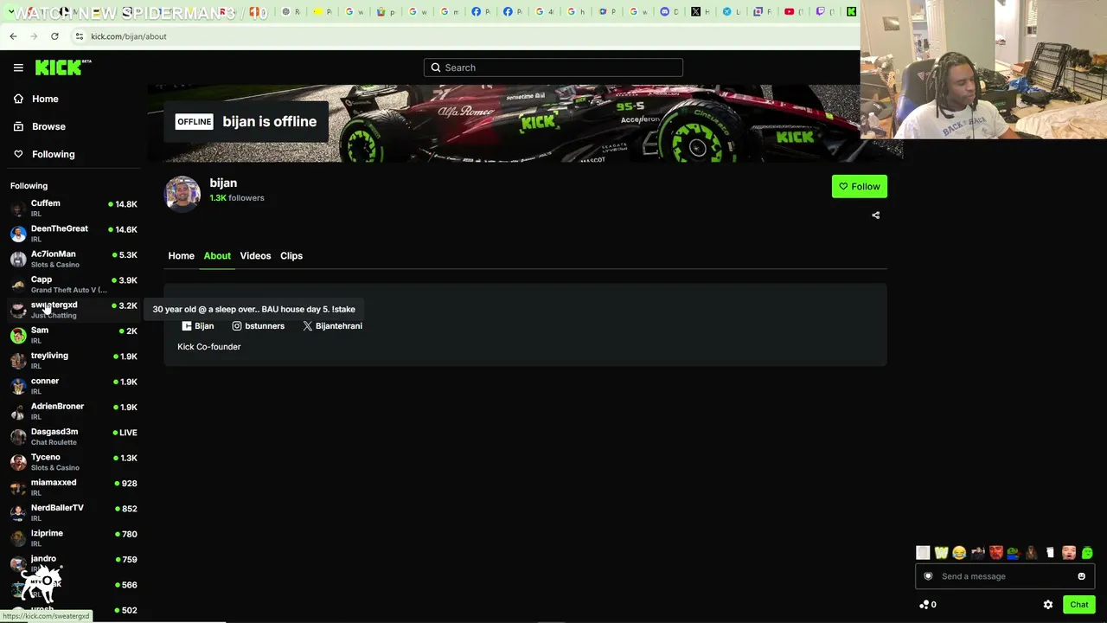
Task: Reload the current page
Action: pyautogui.click(x=54, y=36)
